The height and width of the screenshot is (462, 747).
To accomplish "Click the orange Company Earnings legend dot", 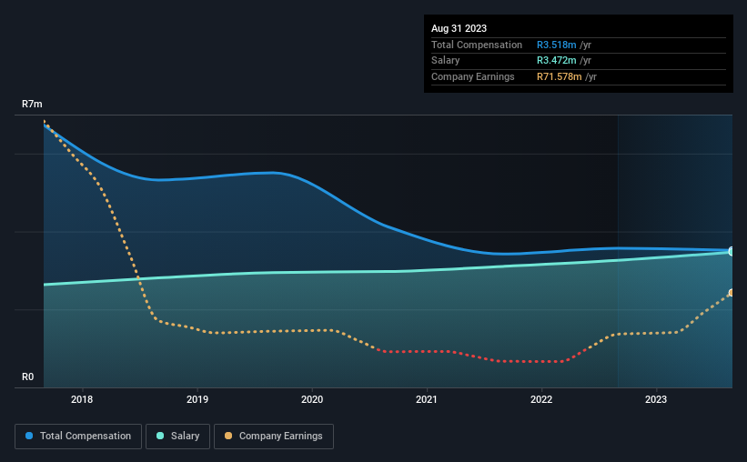I will [228, 436].
